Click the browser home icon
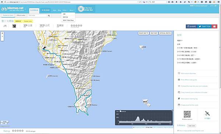 [x=180, y=2]
